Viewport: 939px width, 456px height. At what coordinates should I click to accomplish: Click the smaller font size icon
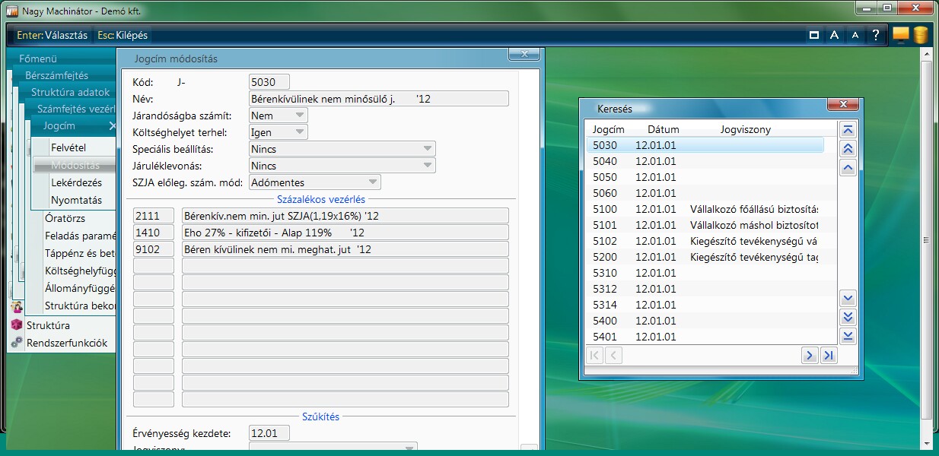tap(855, 35)
